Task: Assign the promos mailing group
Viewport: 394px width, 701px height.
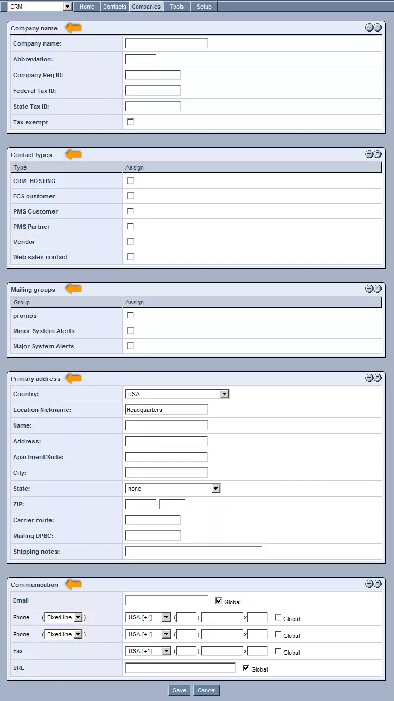Action: (130, 315)
